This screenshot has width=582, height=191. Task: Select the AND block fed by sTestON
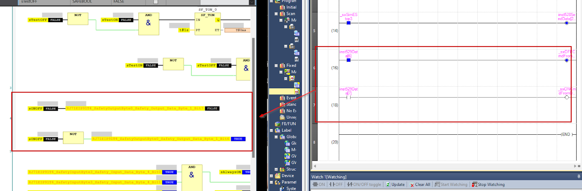(148, 24)
